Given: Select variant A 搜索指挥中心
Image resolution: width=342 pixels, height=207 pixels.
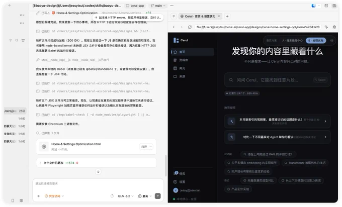Looking at the screenshot, I should pos(292,41).
